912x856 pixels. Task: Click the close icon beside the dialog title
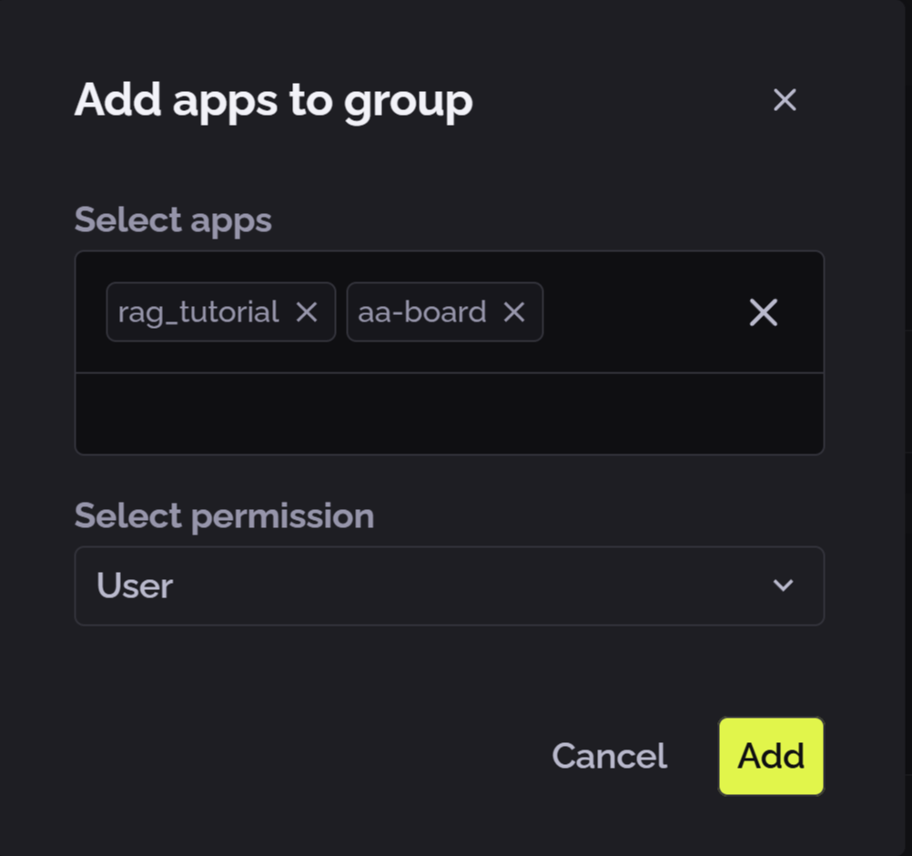[x=784, y=100]
